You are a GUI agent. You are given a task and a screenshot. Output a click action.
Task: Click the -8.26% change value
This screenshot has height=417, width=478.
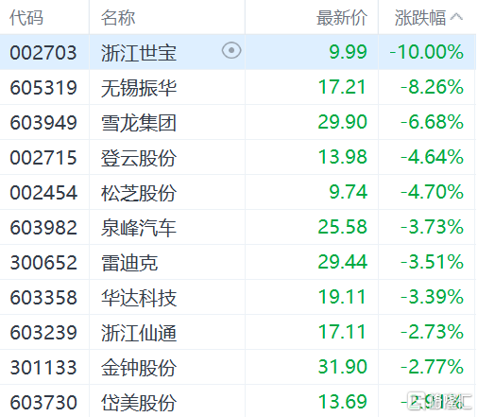pos(432,87)
